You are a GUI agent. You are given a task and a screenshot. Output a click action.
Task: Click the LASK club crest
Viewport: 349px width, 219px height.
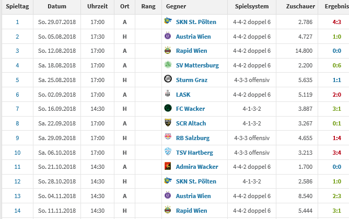pyautogui.click(x=168, y=94)
